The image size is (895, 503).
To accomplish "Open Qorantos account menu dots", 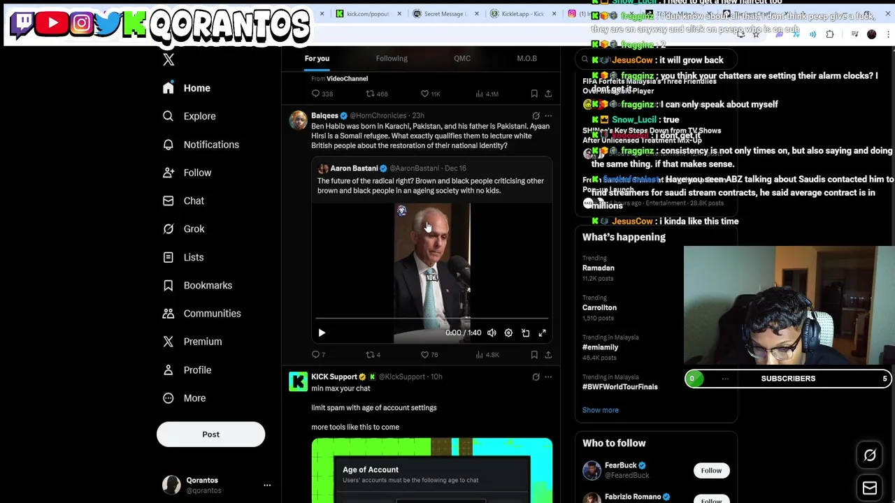I will pos(267,485).
